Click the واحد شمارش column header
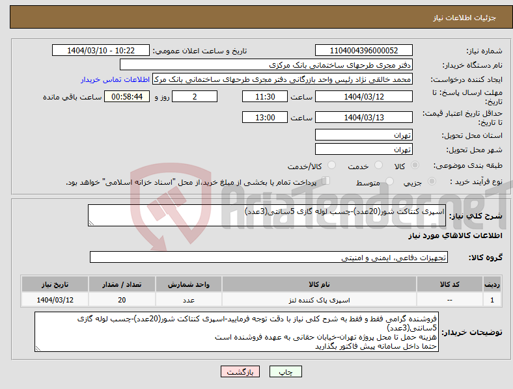The image size is (513, 389). click(189, 284)
